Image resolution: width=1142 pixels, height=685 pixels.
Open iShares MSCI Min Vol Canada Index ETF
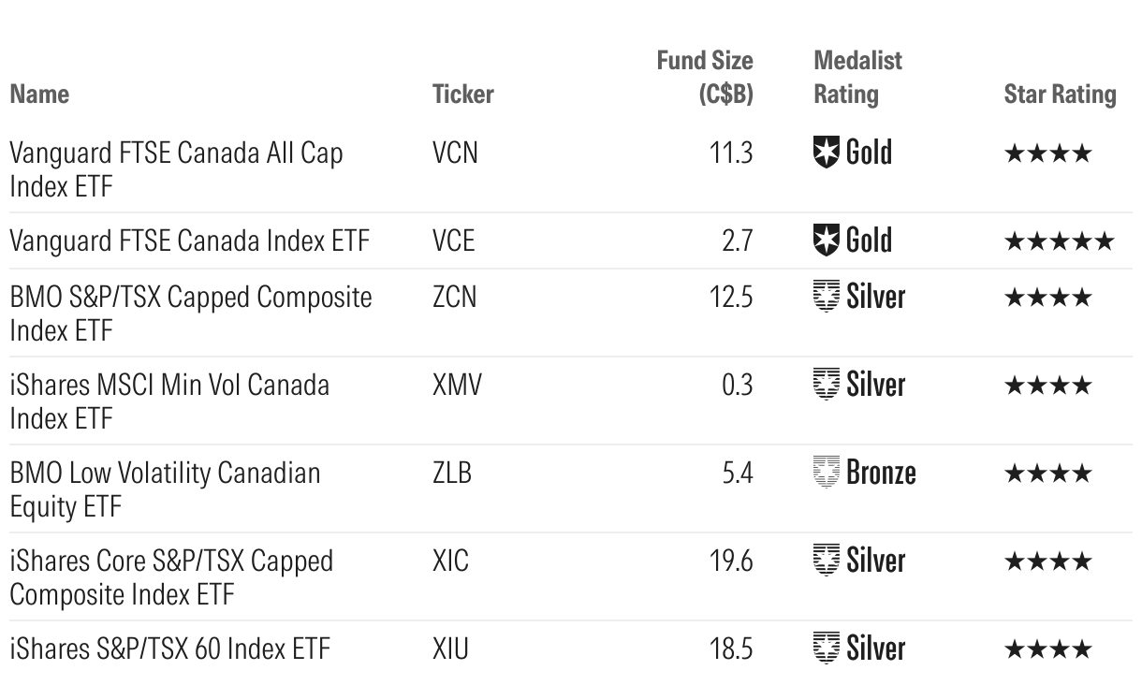coord(169,401)
